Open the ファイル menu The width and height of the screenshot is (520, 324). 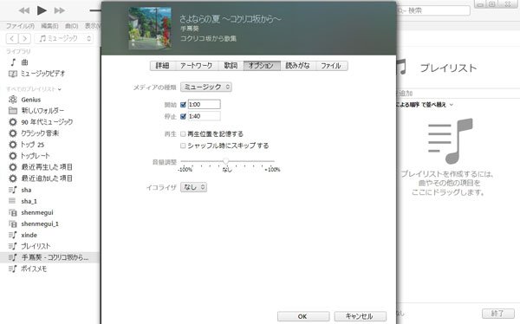click(20, 26)
